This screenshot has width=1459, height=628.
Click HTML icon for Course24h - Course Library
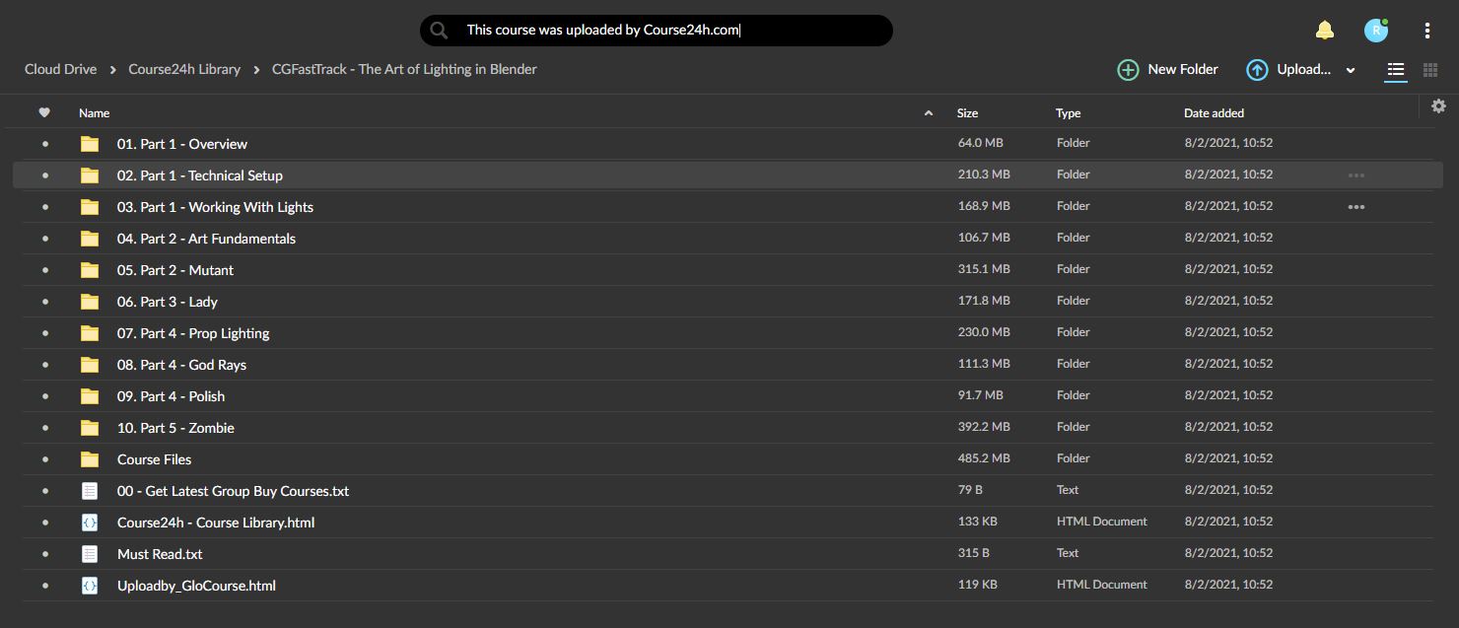click(x=90, y=523)
